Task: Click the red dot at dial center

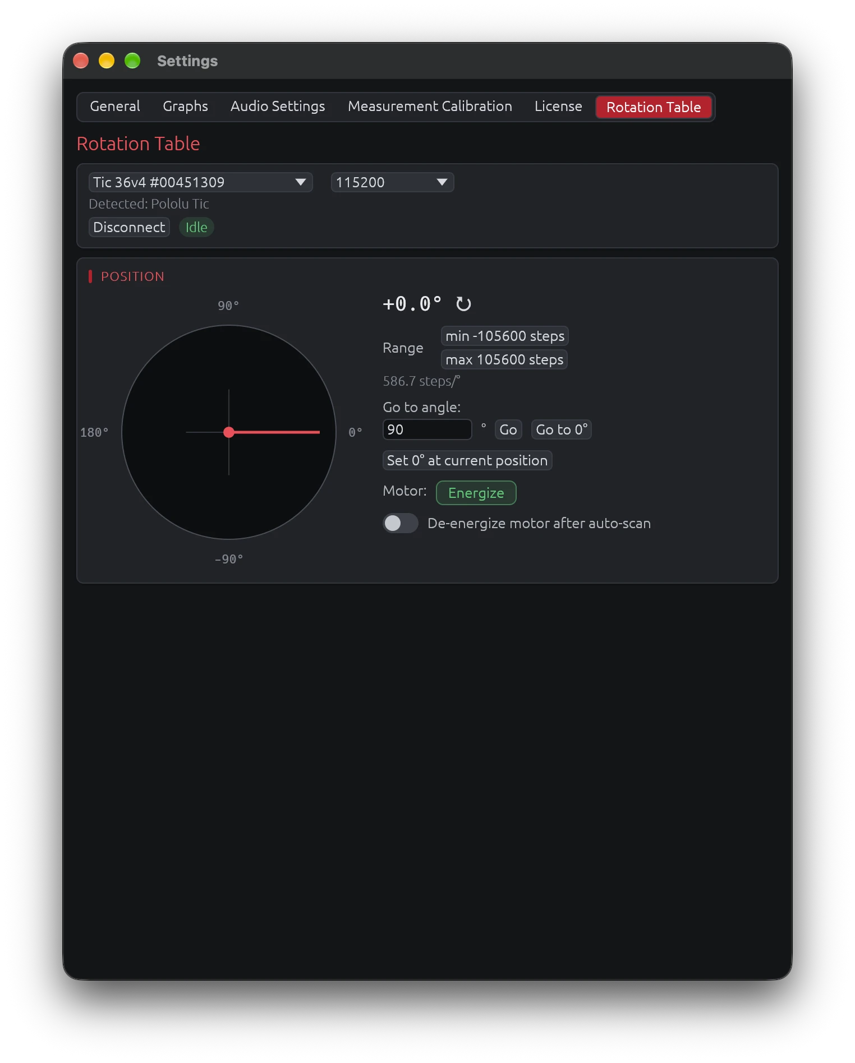Action: tap(229, 432)
